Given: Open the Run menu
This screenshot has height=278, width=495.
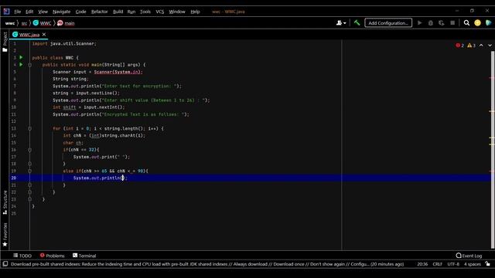Looking at the screenshot, I should coord(131,12).
